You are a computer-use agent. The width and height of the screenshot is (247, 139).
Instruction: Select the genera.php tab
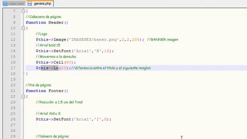tap(40, 3)
